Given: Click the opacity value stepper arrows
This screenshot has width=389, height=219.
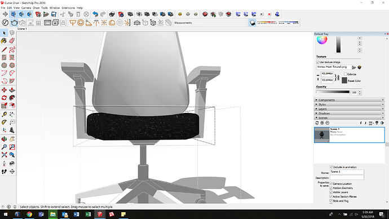Looking at the screenshot, I should 360,93.
